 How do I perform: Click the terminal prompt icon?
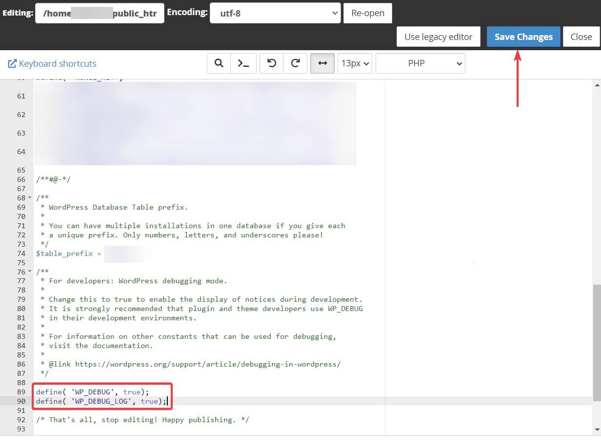243,63
